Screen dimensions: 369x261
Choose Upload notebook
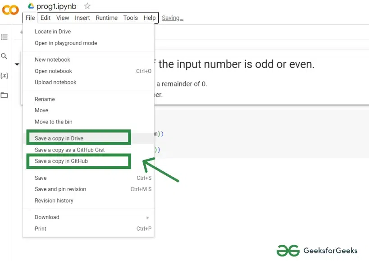click(88, 82)
